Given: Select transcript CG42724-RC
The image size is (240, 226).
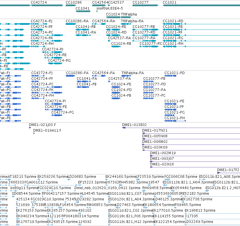Looking at the screenshot, I should pyautogui.click(x=42, y=32).
